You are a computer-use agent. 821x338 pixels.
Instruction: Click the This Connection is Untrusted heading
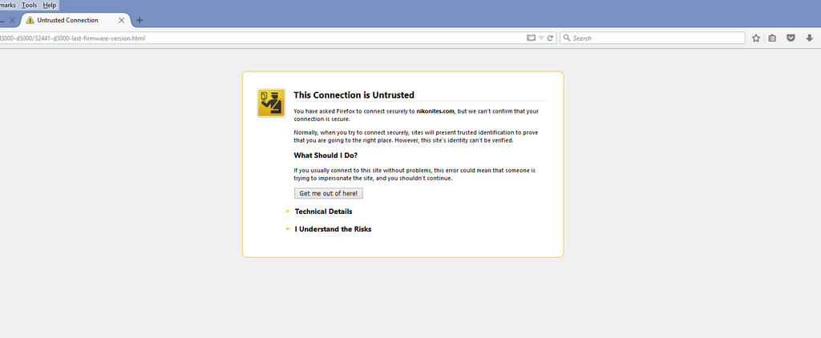coord(354,95)
